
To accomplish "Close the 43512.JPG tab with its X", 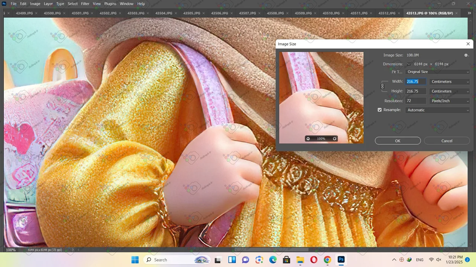I will [399, 13].
